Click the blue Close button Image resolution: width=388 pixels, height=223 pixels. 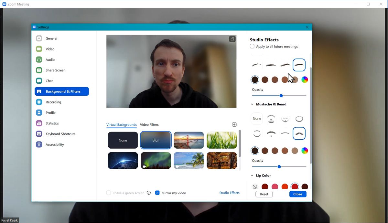[x=298, y=194]
